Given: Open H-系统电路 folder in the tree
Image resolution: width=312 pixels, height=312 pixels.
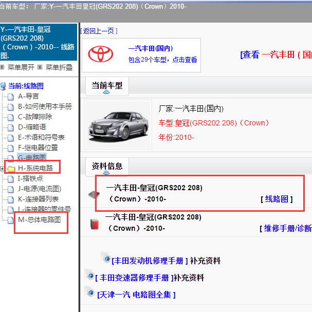Looking at the screenshot, I should (35, 169).
